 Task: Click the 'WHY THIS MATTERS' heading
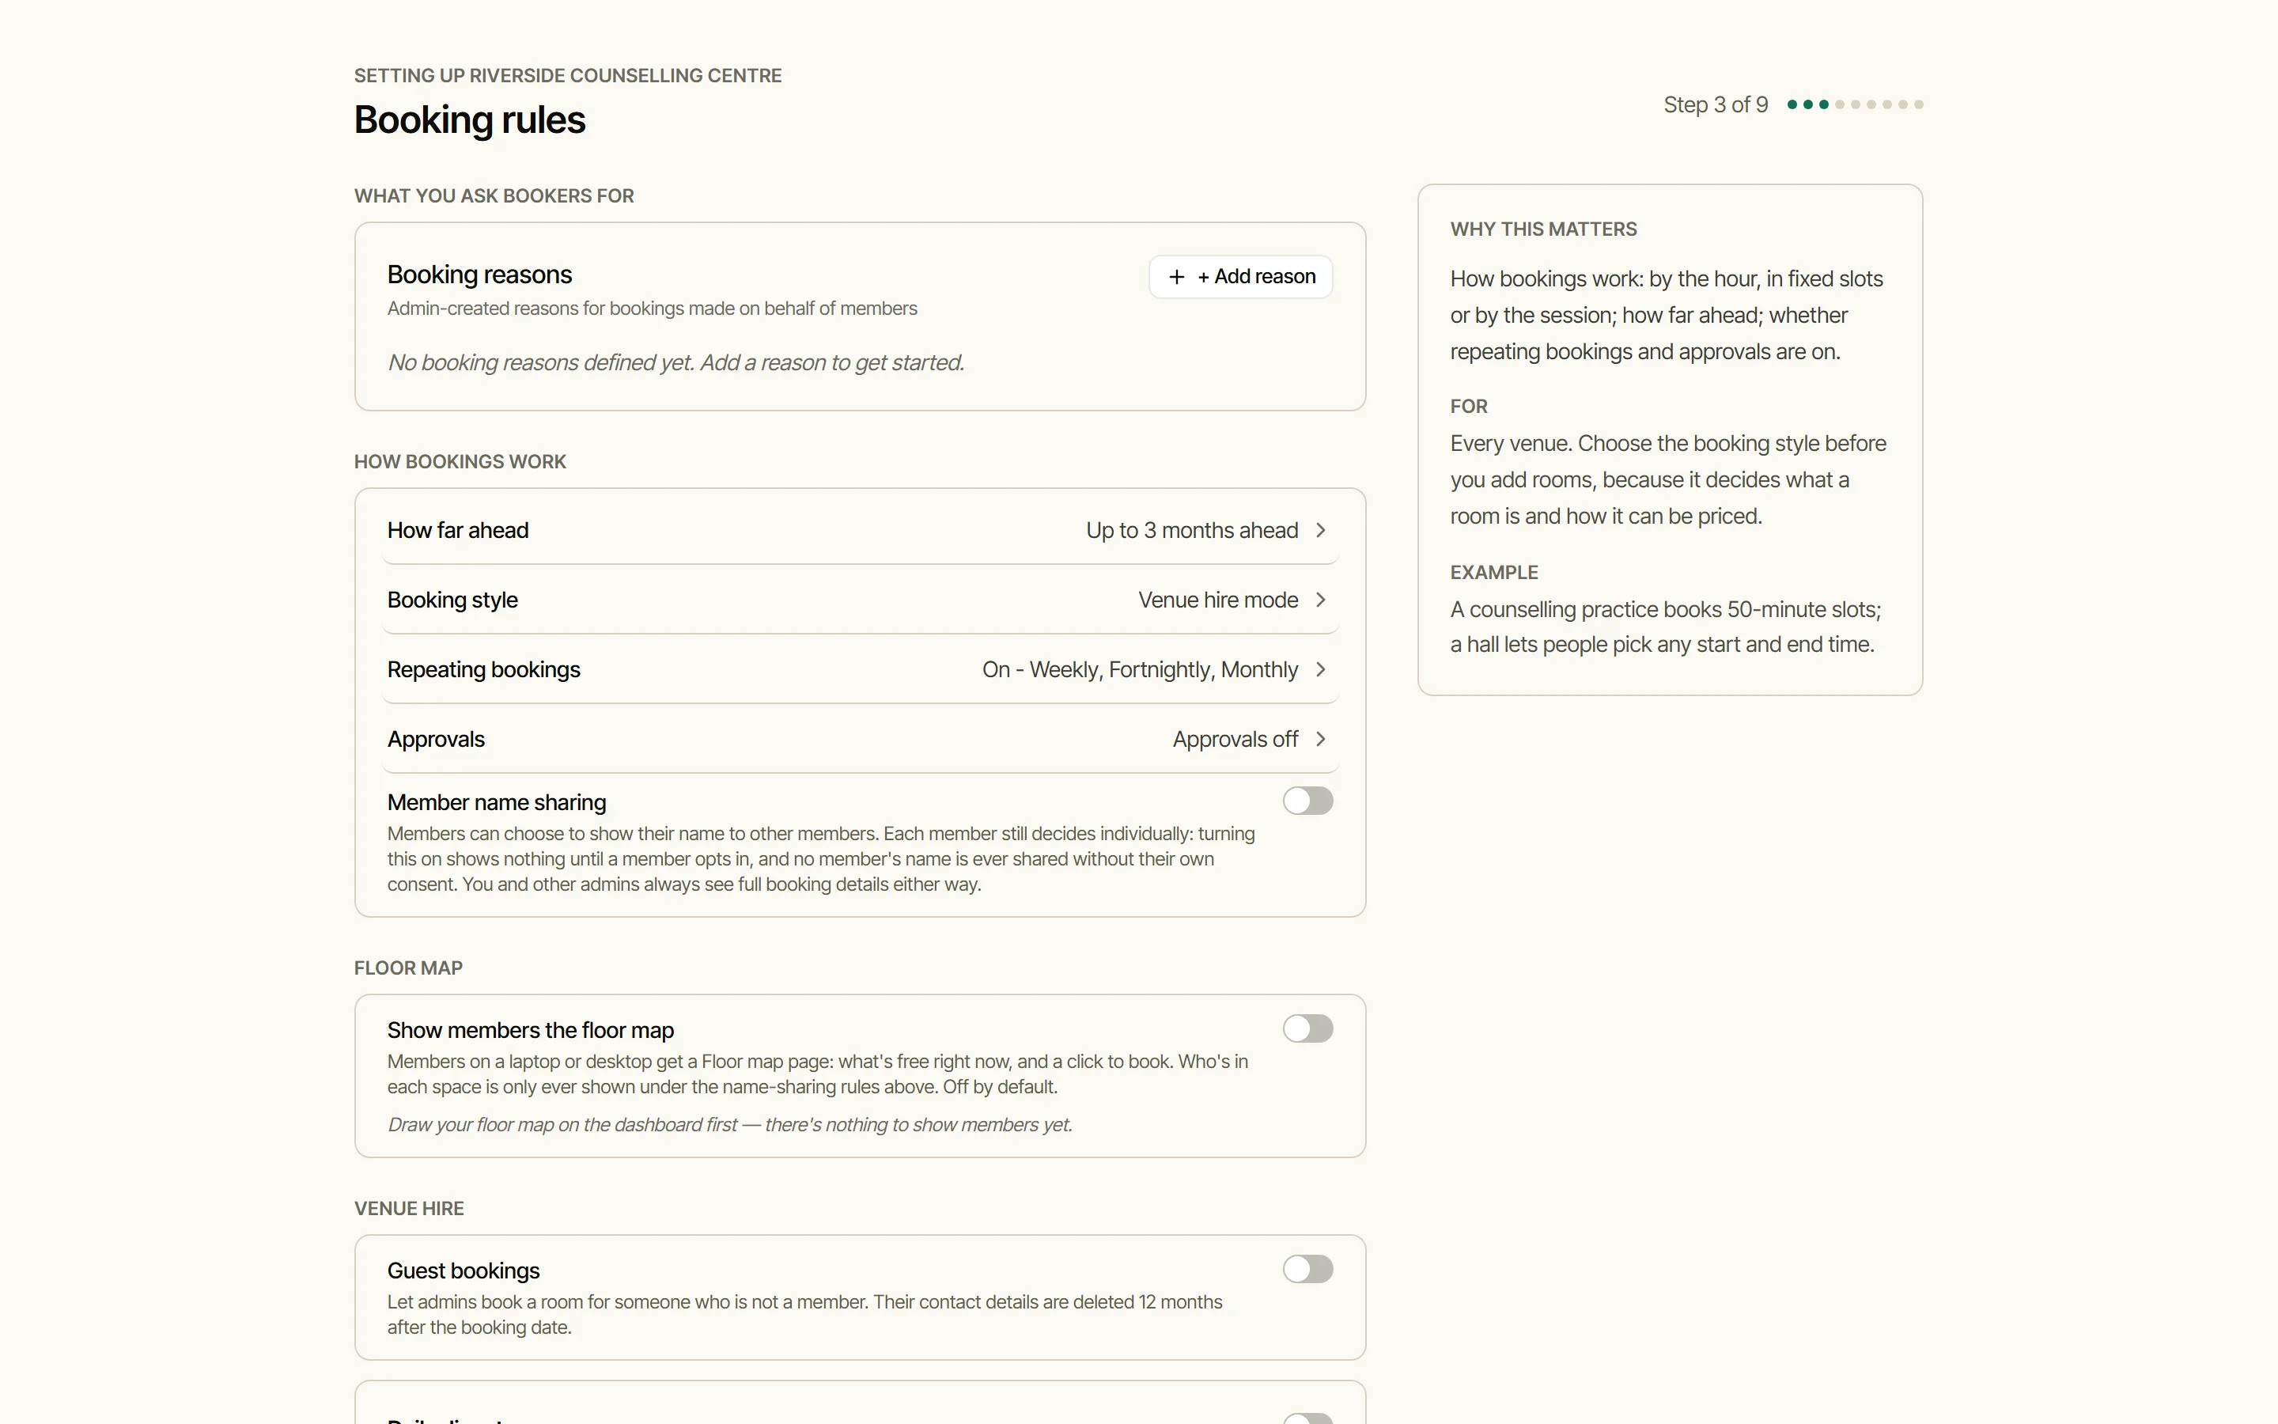(1543, 229)
